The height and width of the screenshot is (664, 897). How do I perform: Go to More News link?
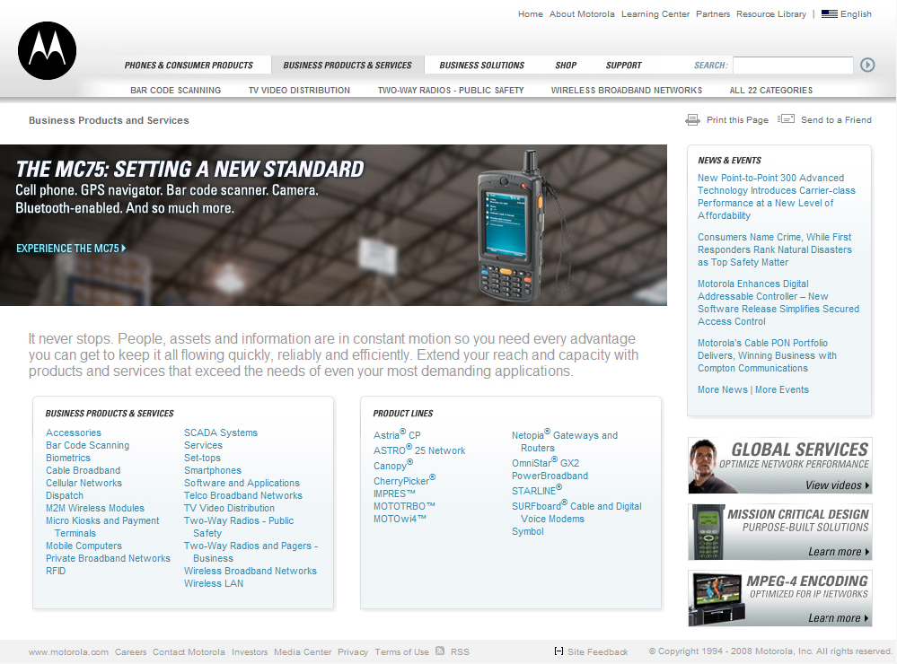[x=722, y=389]
